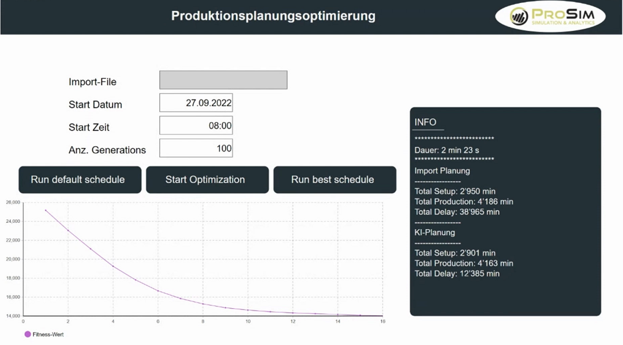623x345 pixels.
Task: Click the first data point on fitness curve
Action: tap(46, 210)
